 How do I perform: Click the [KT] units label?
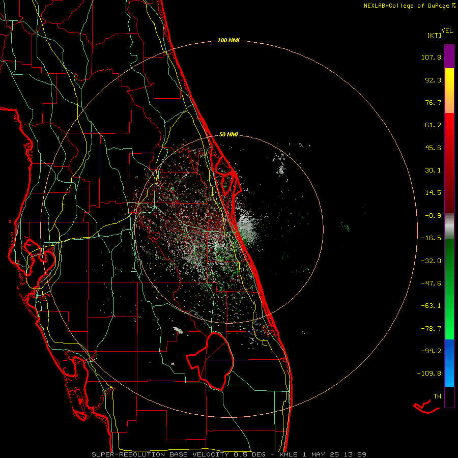click(435, 35)
